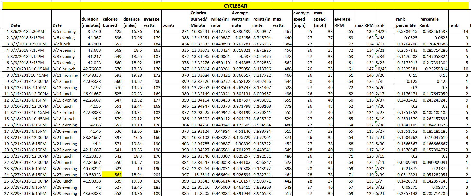Screen dimensions: 471x196
Task: Click the '3/21 evening' cell
Action: (66, 144)
